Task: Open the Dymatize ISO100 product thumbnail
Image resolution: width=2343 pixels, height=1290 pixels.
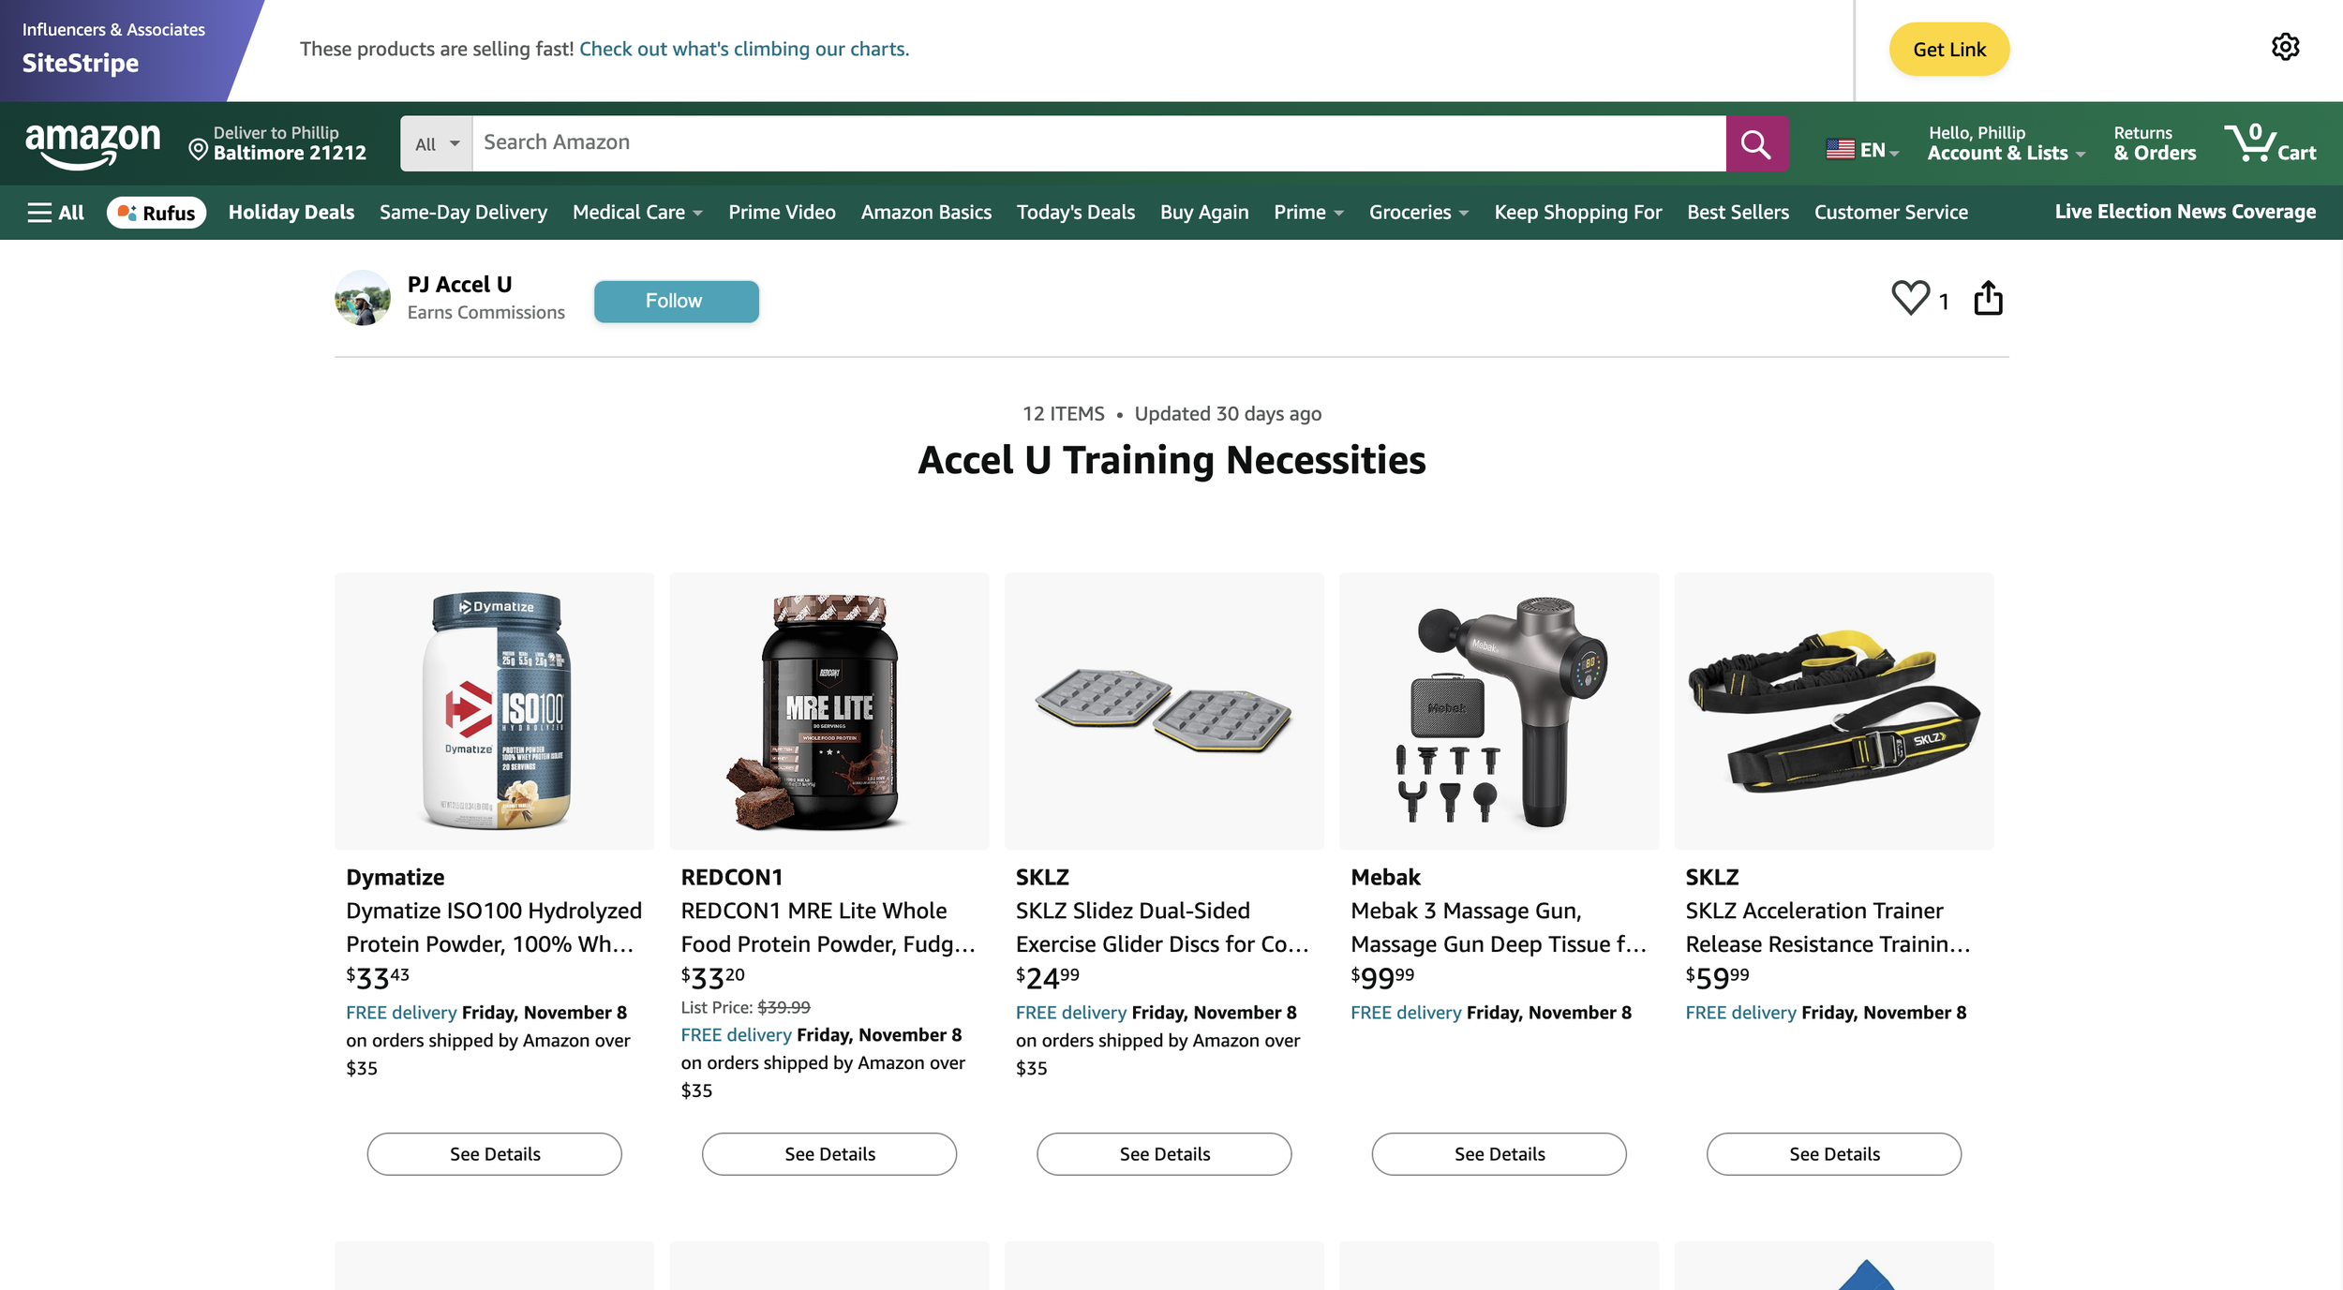Action: pos(494,711)
